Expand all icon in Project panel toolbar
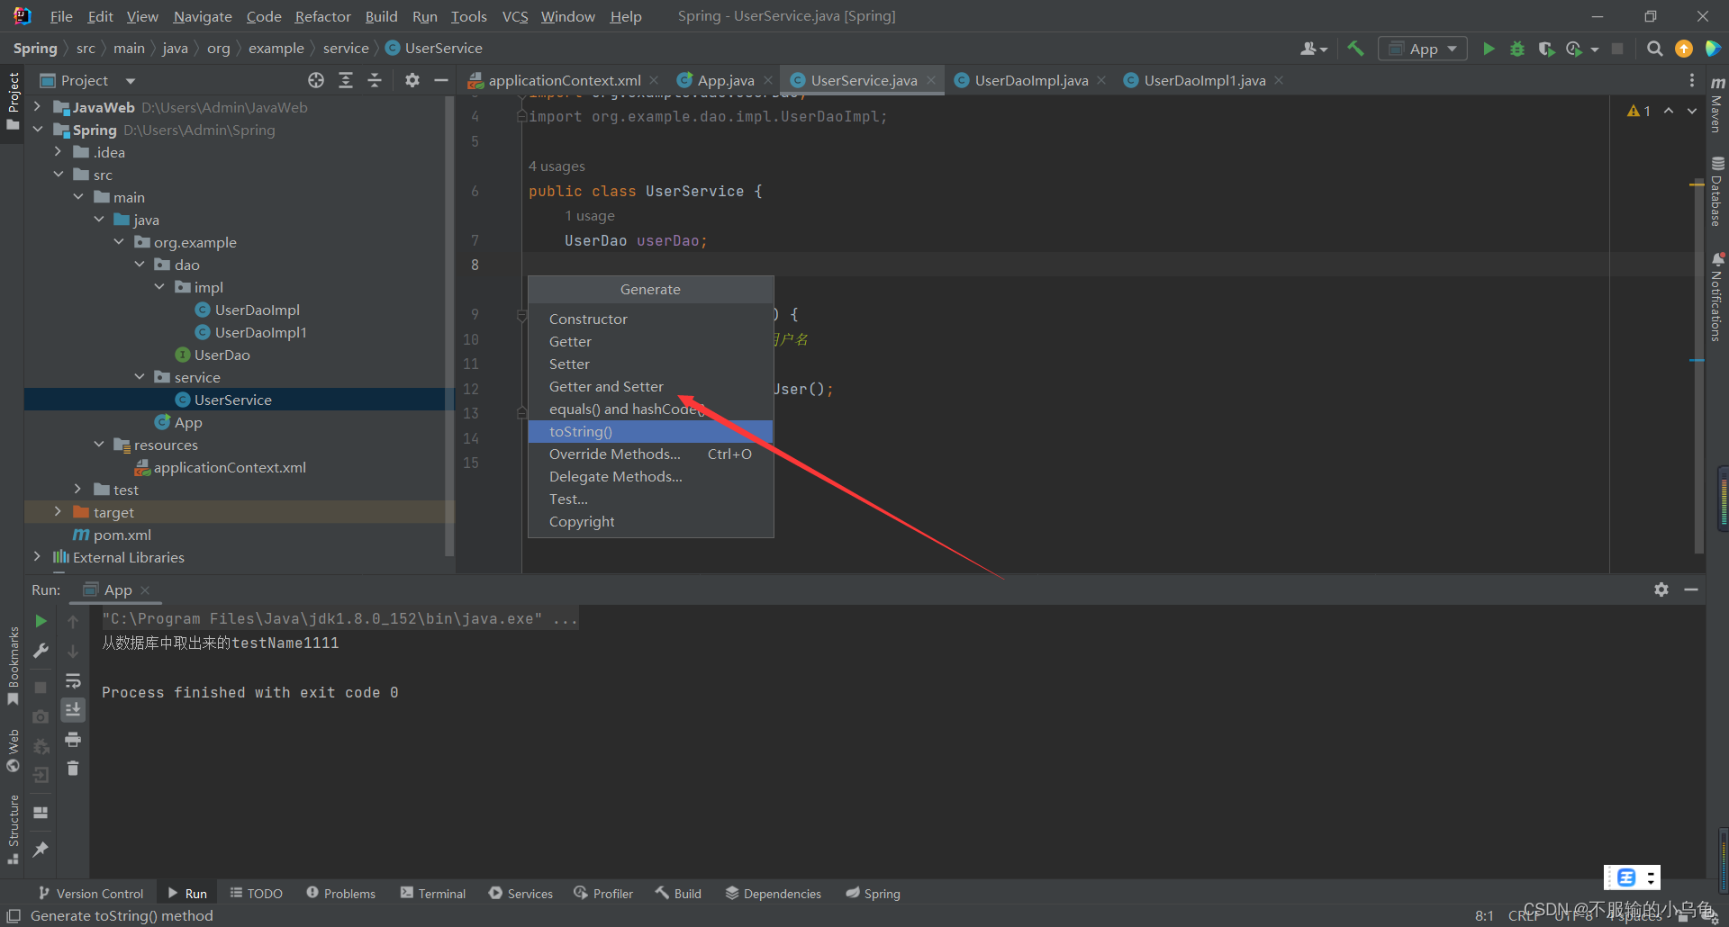This screenshot has width=1729, height=927. click(346, 80)
